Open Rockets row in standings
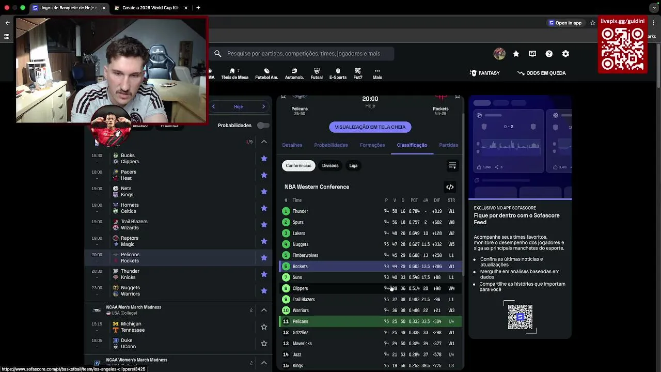Image resolution: width=661 pixels, height=372 pixels. [x=370, y=267]
